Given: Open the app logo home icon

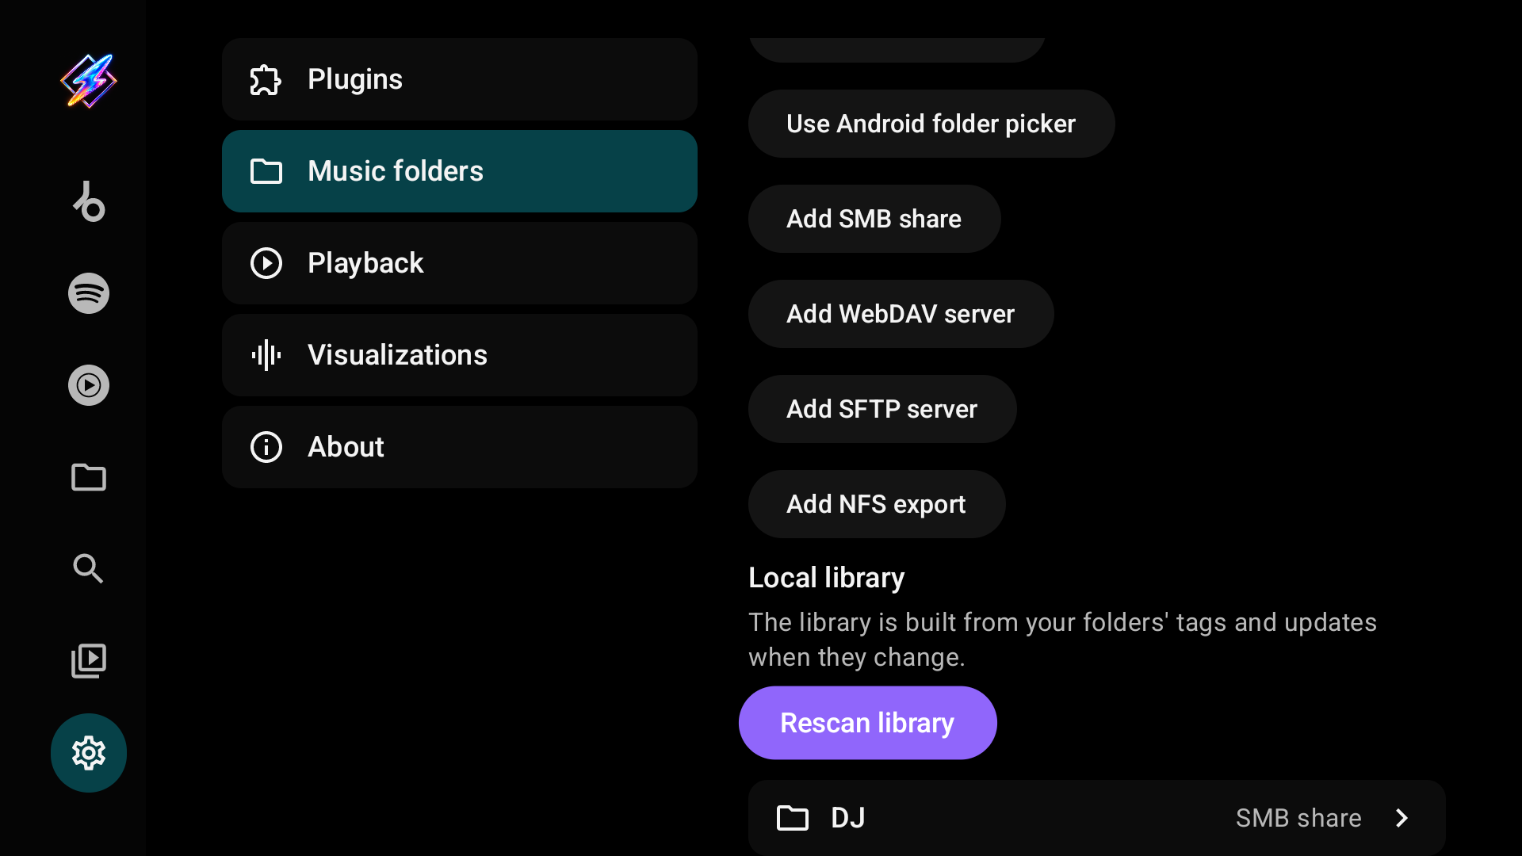Looking at the screenshot, I should (x=89, y=81).
